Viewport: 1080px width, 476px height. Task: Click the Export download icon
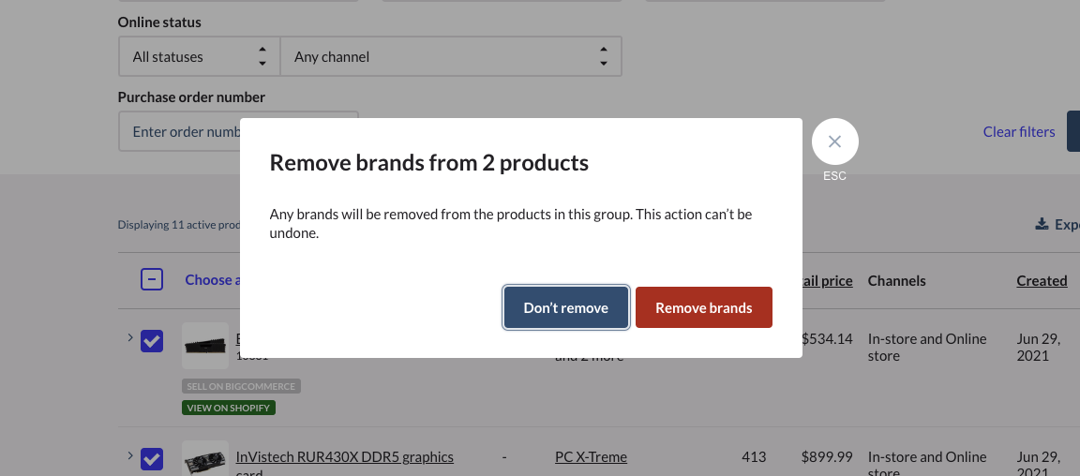click(1041, 225)
